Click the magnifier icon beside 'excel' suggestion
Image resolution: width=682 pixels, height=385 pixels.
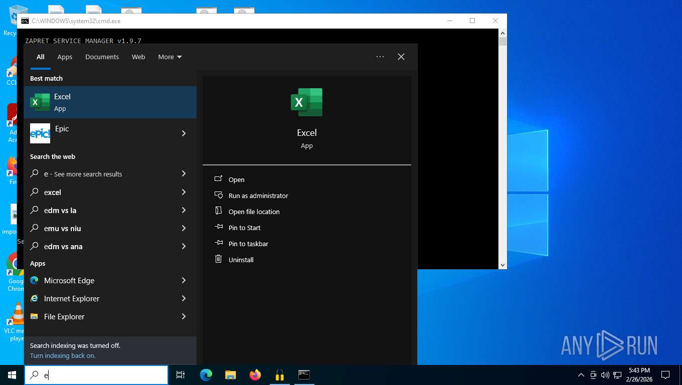(35, 192)
